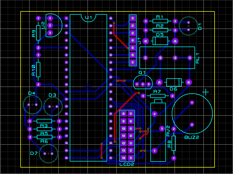Click the R1 resistor label
This screenshot has height=174, width=233.
point(160,17)
